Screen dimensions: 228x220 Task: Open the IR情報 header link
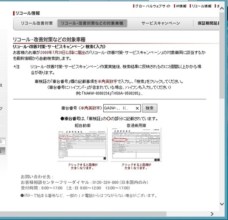(181, 6)
